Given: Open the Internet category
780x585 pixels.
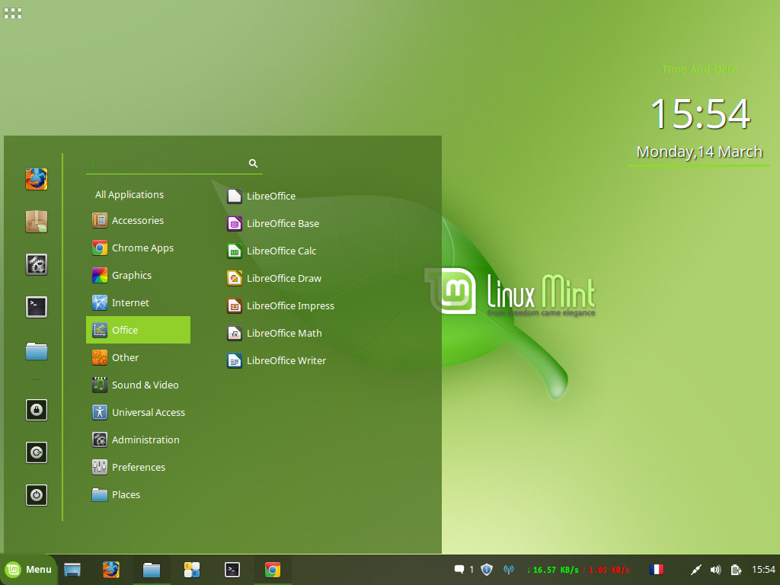Looking at the screenshot, I should (x=139, y=302).
